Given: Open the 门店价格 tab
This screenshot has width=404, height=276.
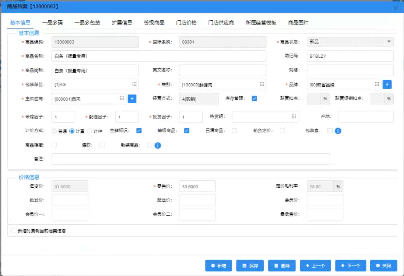Looking at the screenshot, I should coord(186,23).
